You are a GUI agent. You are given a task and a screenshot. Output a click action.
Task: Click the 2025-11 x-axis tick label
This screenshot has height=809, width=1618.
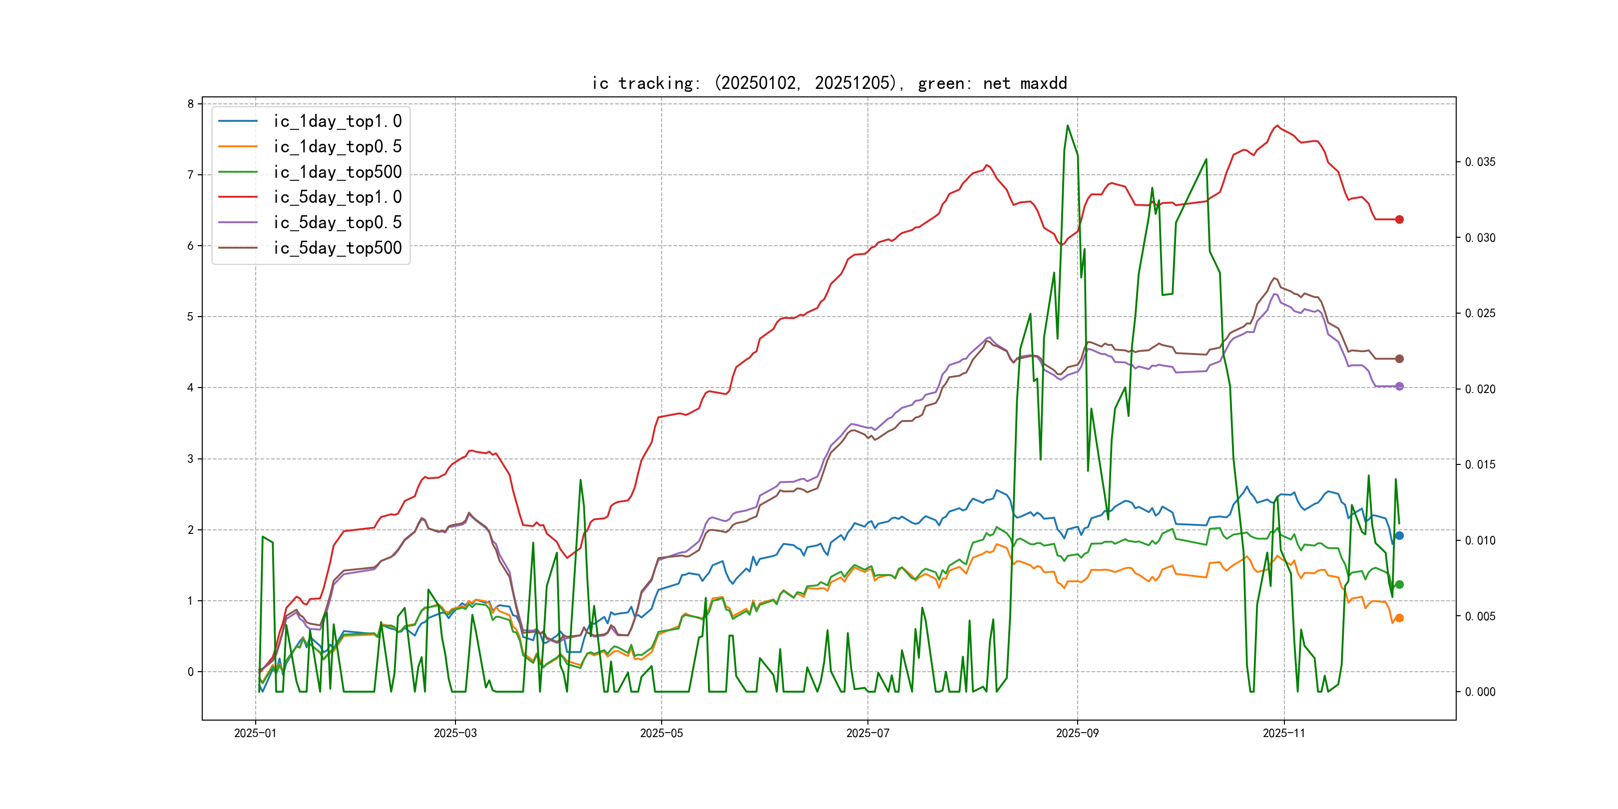(1284, 733)
